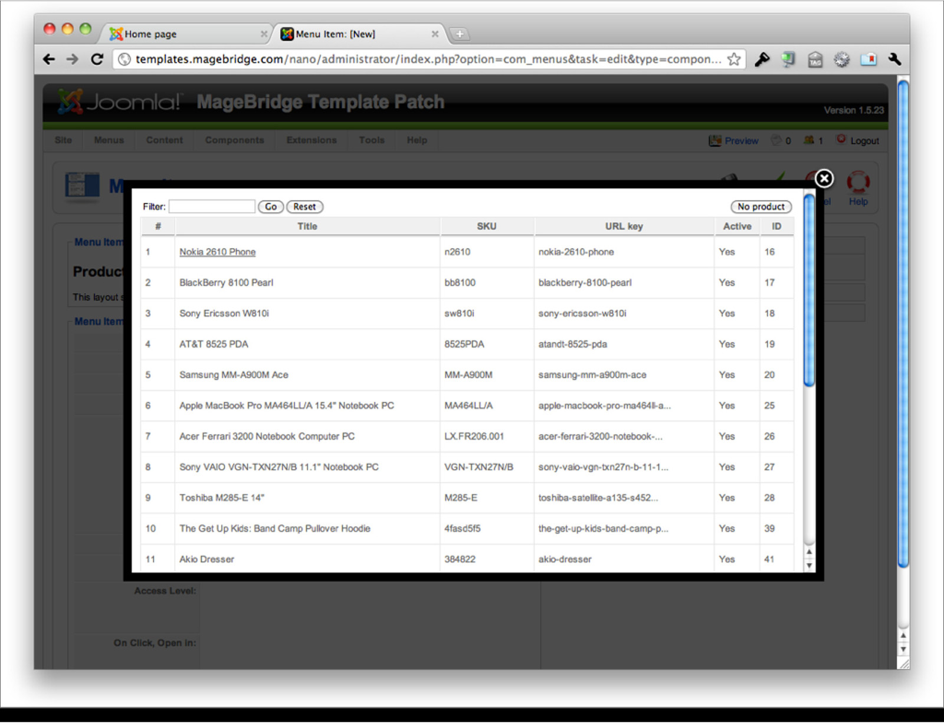
Task: Click the Preview link in header
Action: pos(742,141)
